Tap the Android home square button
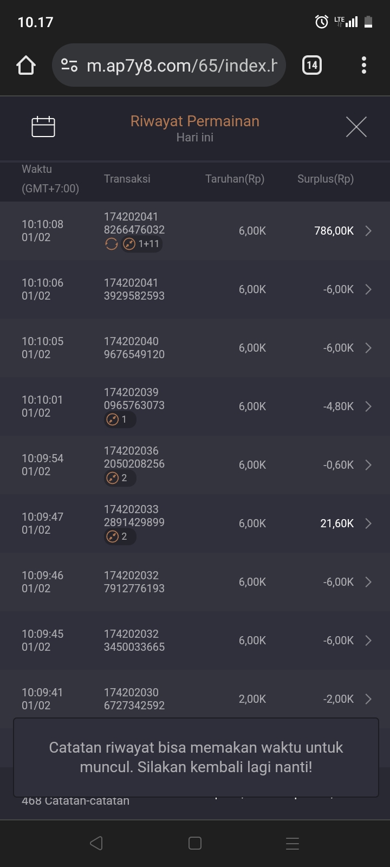This screenshot has width=390, height=867. tap(195, 843)
